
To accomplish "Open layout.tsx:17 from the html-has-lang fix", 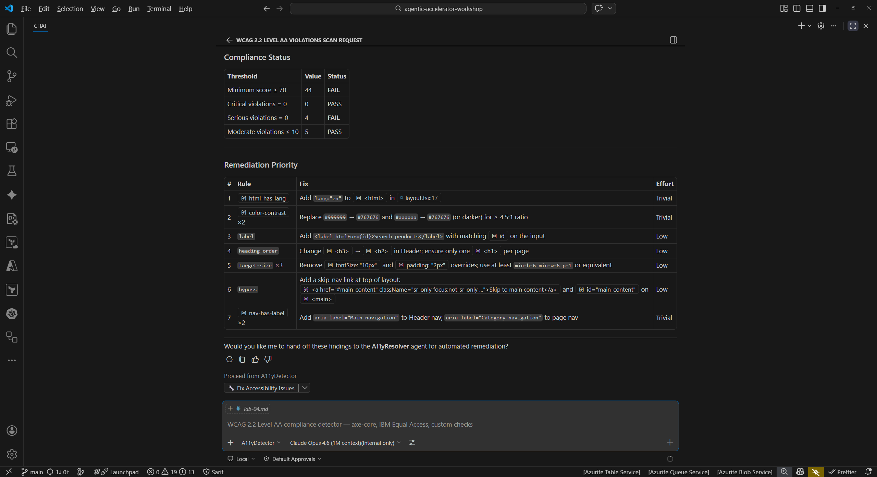I will click(x=419, y=198).
